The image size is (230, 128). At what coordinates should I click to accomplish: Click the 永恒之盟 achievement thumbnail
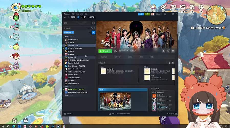pos(103,71)
